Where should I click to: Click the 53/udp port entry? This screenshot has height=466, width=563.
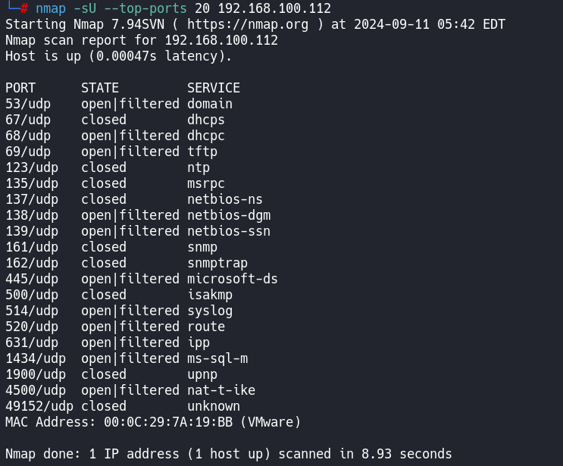coord(24,104)
